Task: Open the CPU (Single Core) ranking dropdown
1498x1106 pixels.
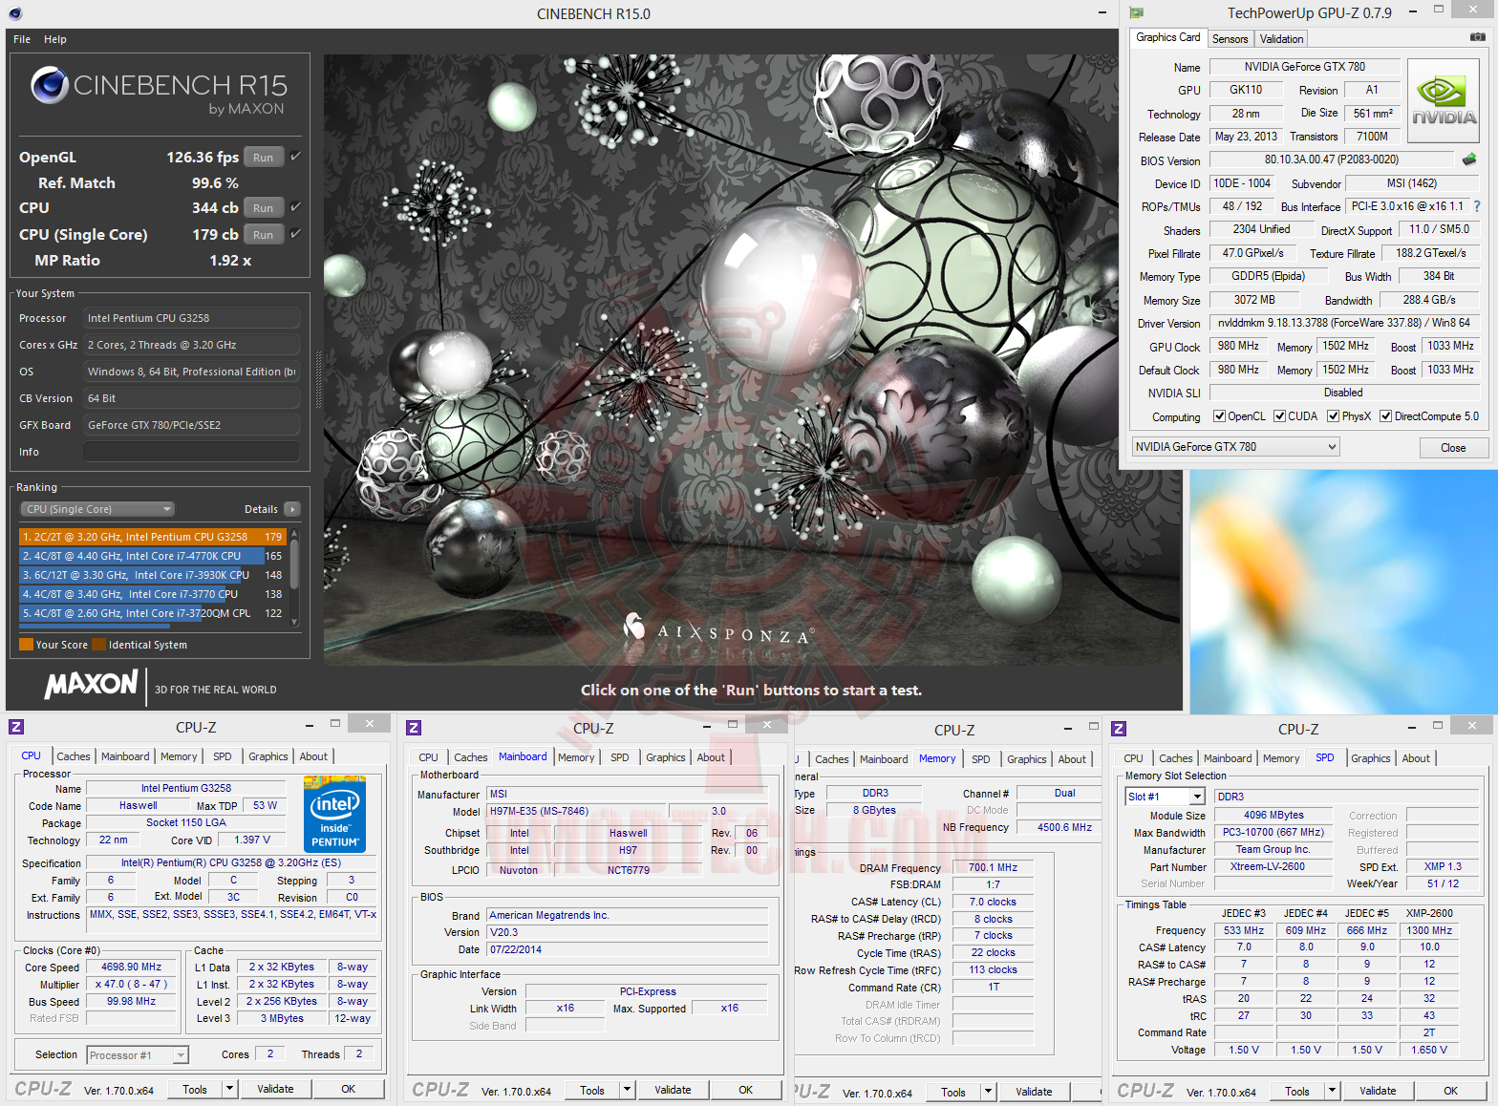Action: click(97, 509)
